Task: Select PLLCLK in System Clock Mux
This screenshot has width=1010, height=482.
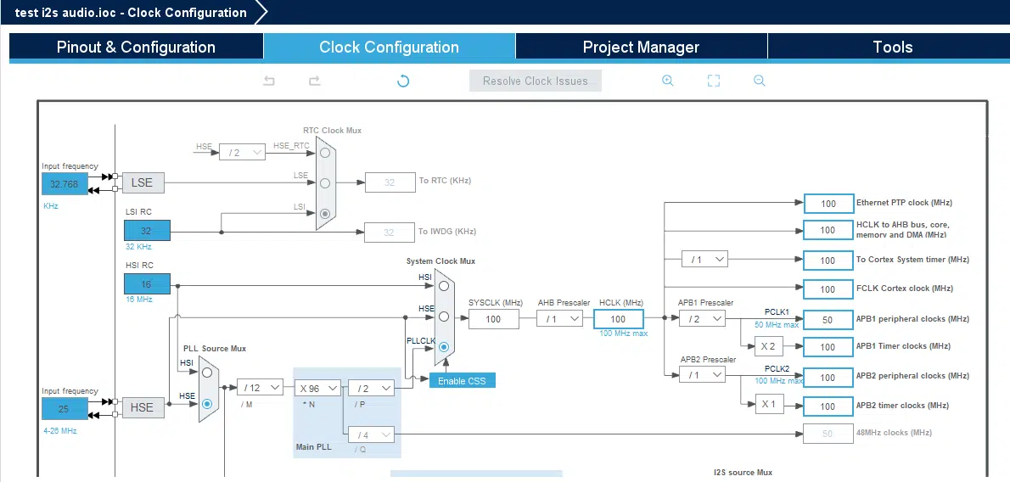Action: (444, 347)
